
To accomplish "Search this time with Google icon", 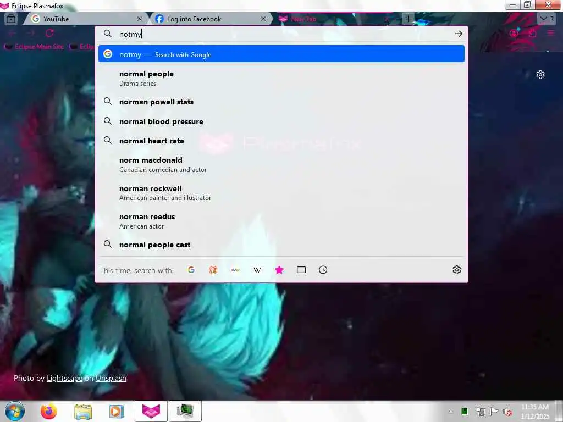I will tap(191, 270).
